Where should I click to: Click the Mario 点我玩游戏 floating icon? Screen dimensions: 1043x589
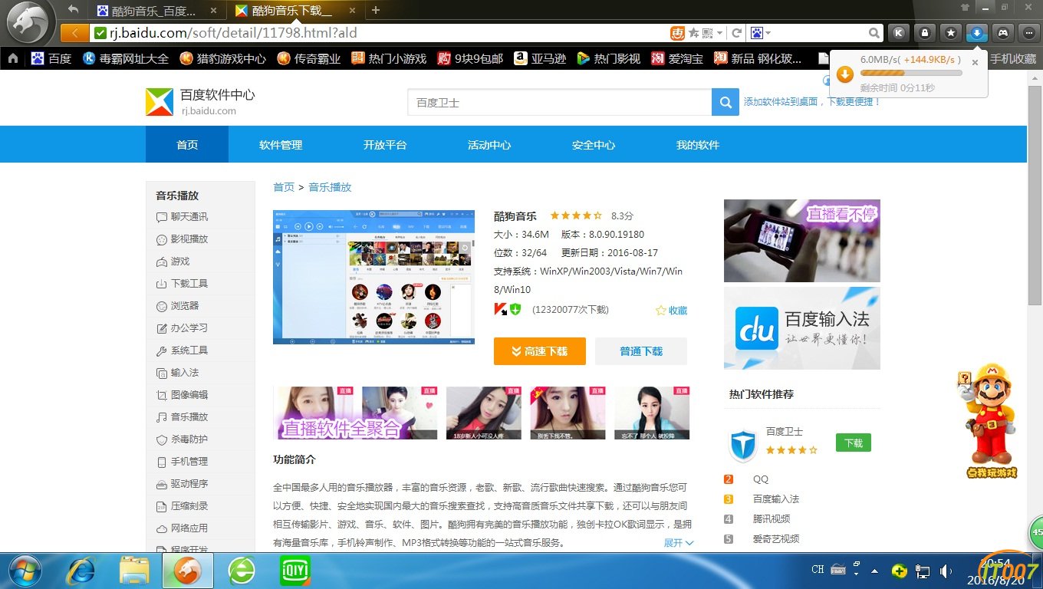[x=991, y=420]
